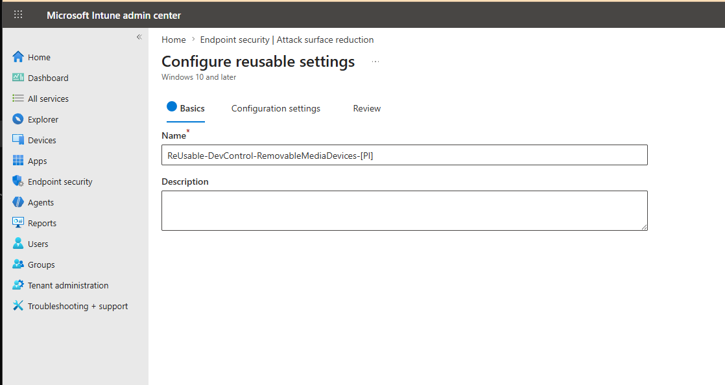
Task: Click the blue Basics step indicator circle
Action: pyautogui.click(x=172, y=107)
